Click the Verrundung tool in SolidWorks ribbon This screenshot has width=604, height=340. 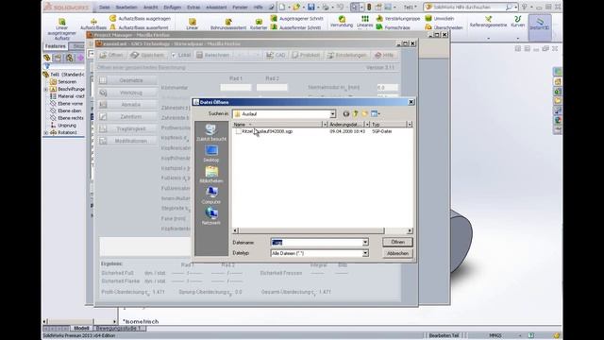[342, 22]
